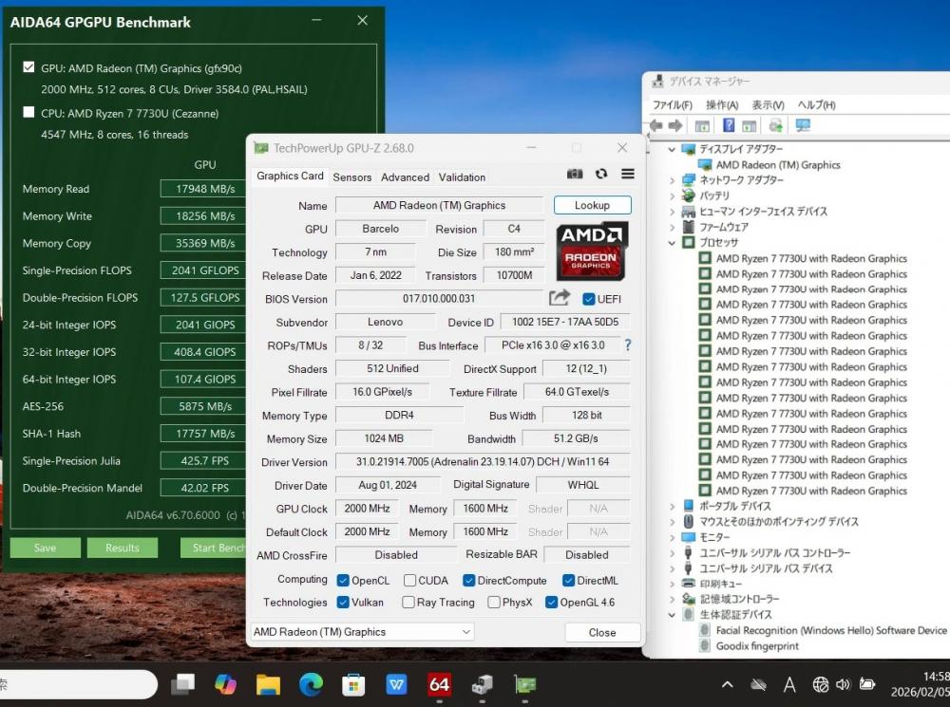Enable the CPU AMD Ryzen 7 checkbox

pyautogui.click(x=29, y=113)
